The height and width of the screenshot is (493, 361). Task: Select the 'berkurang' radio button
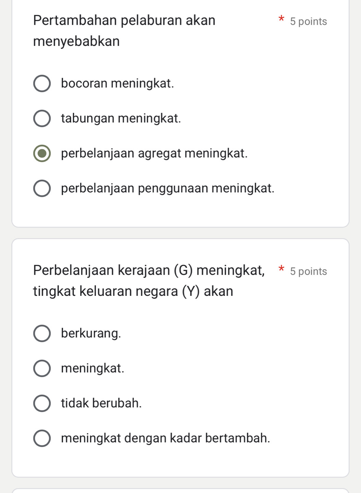(x=42, y=334)
